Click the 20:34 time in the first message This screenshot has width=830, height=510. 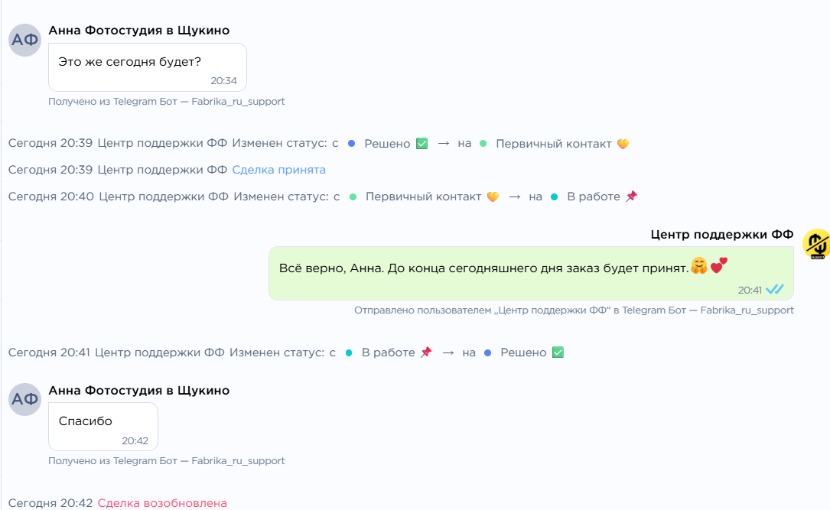pyautogui.click(x=223, y=81)
